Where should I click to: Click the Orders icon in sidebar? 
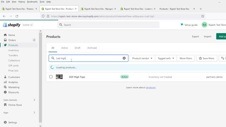pyautogui.click(x=5, y=40)
